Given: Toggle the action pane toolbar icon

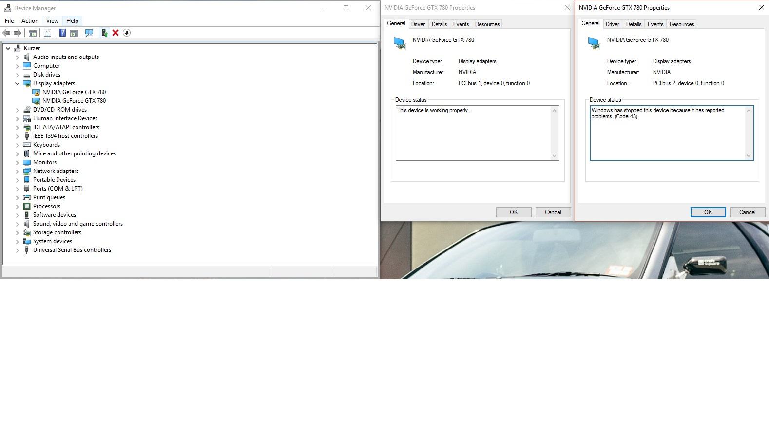Looking at the screenshot, I should pyautogui.click(x=74, y=33).
